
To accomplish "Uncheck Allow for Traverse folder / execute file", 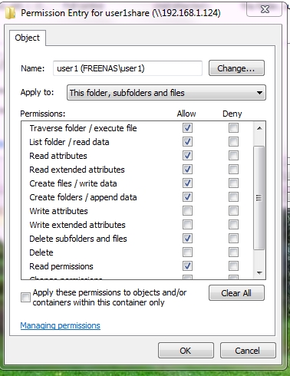I will [x=187, y=128].
